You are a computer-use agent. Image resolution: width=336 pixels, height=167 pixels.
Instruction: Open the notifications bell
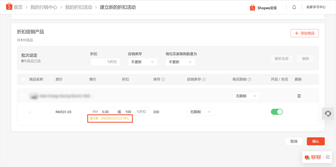click(294, 7)
